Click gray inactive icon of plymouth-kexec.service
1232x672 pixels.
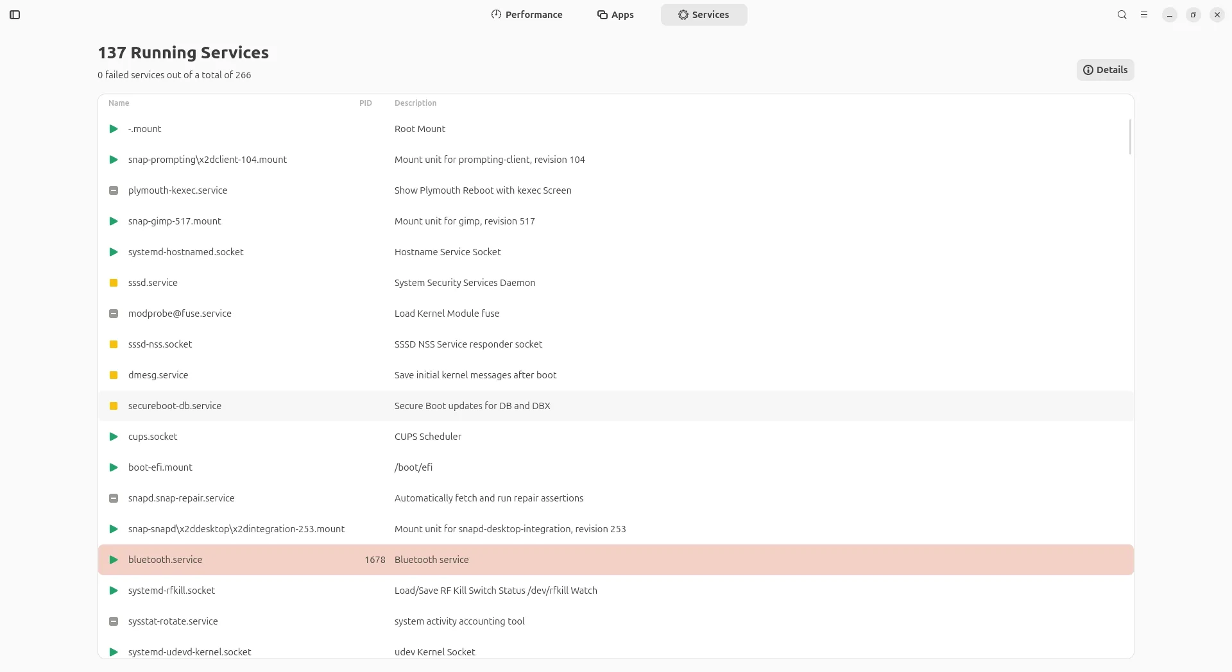coord(114,190)
